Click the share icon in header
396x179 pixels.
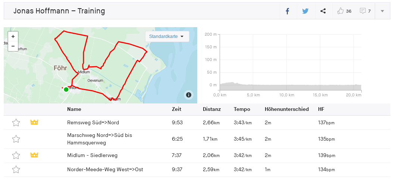[323, 11]
